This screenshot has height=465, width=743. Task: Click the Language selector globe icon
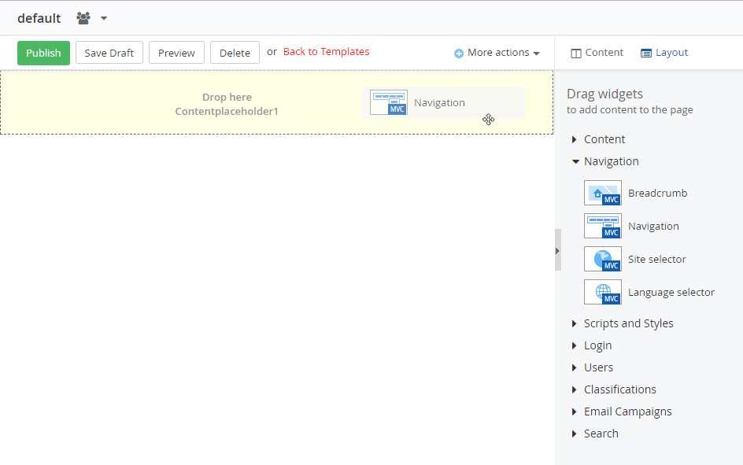[x=602, y=292]
